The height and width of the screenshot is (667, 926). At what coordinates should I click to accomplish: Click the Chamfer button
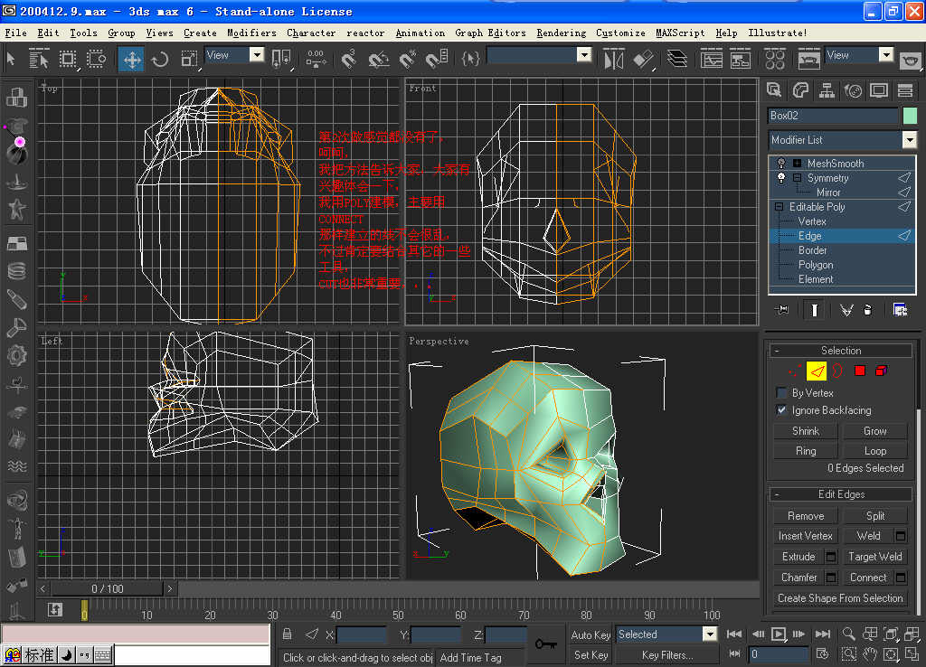(798, 578)
